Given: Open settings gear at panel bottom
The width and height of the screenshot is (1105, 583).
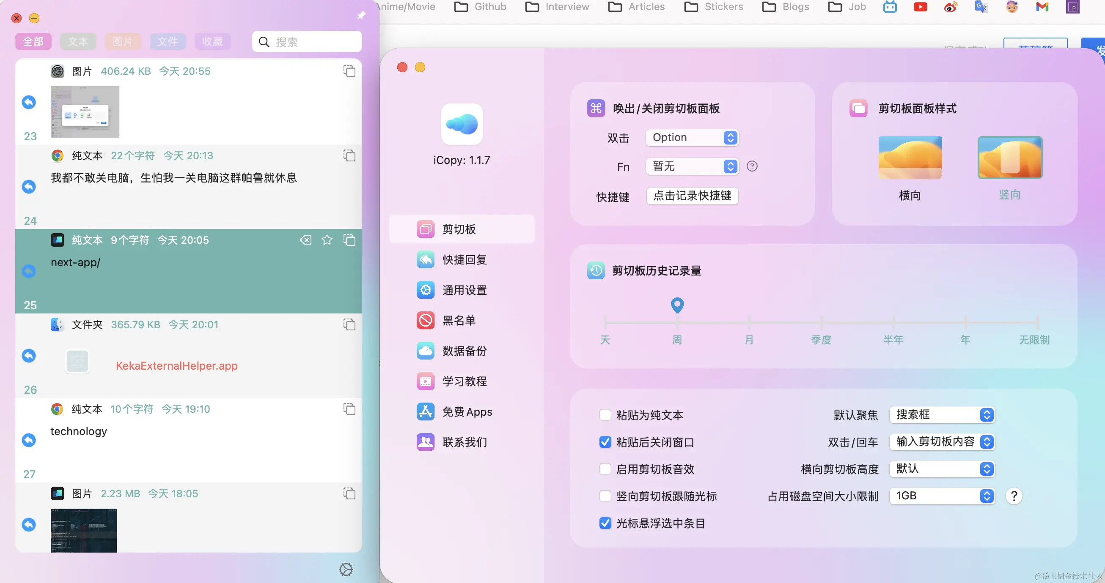Looking at the screenshot, I should click(346, 569).
